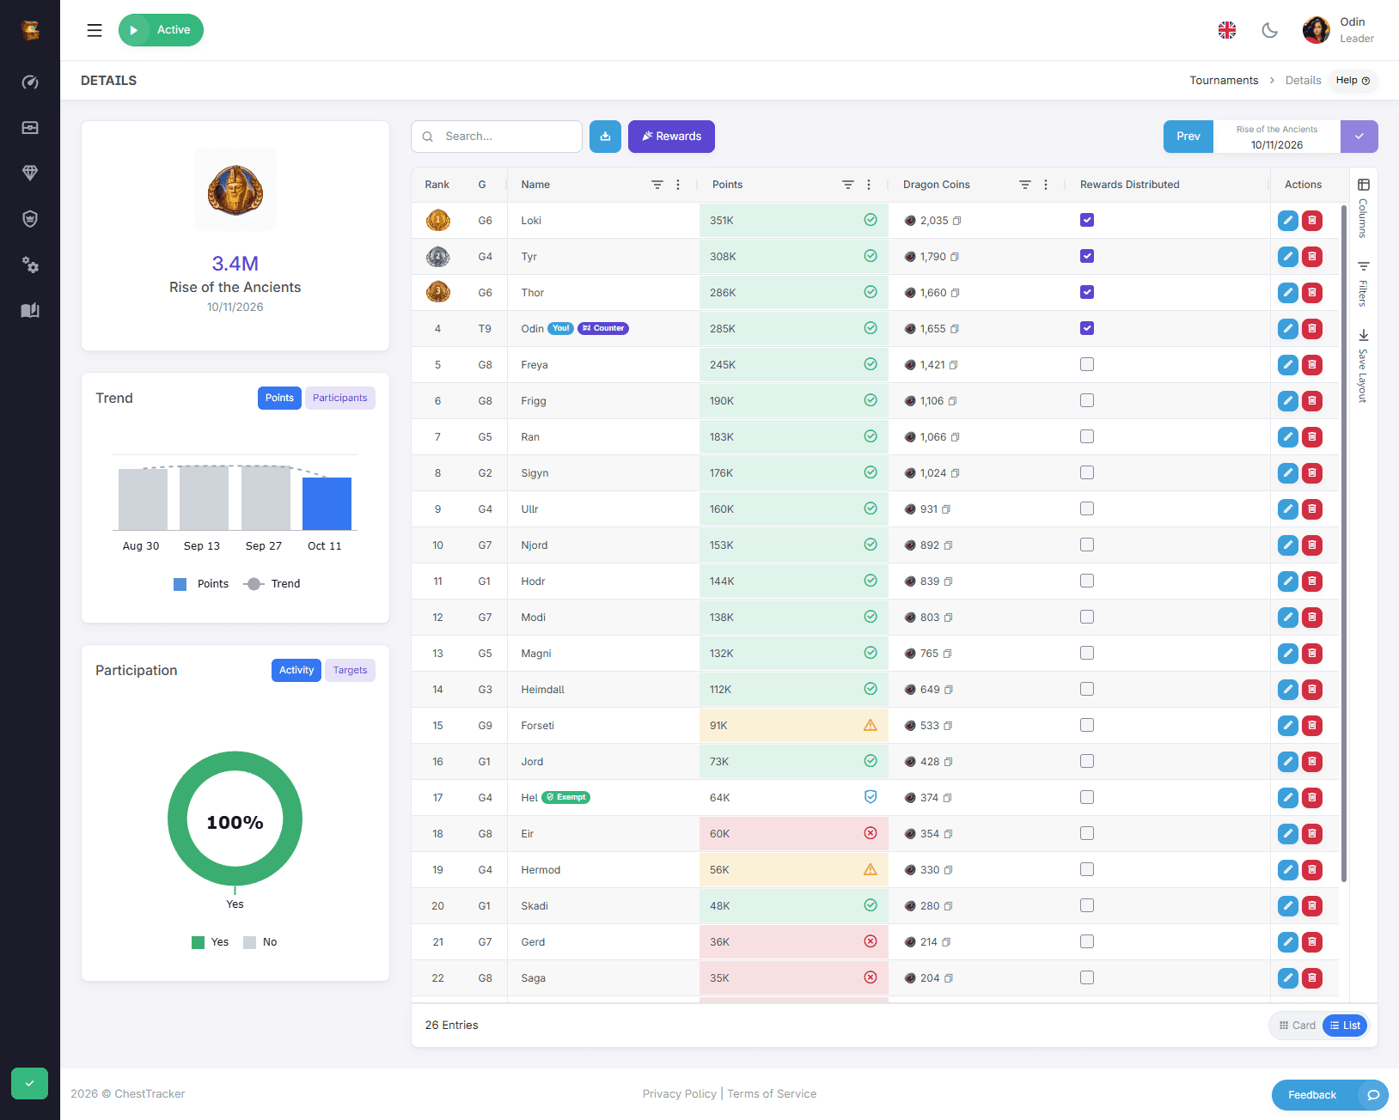This screenshot has height=1120, width=1399.
Task: Open Dragon Coins column filter icon
Action: pos(1025,185)
